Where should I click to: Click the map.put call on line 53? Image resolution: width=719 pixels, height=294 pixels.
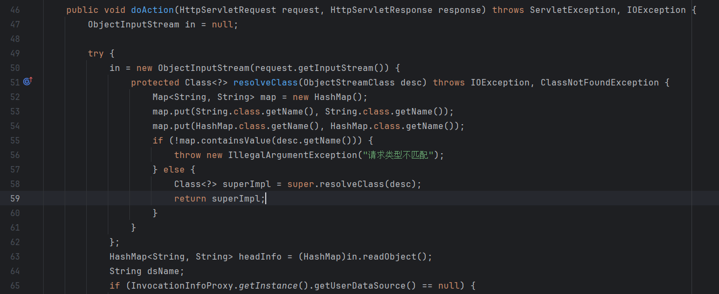click(x=171, y=112)
